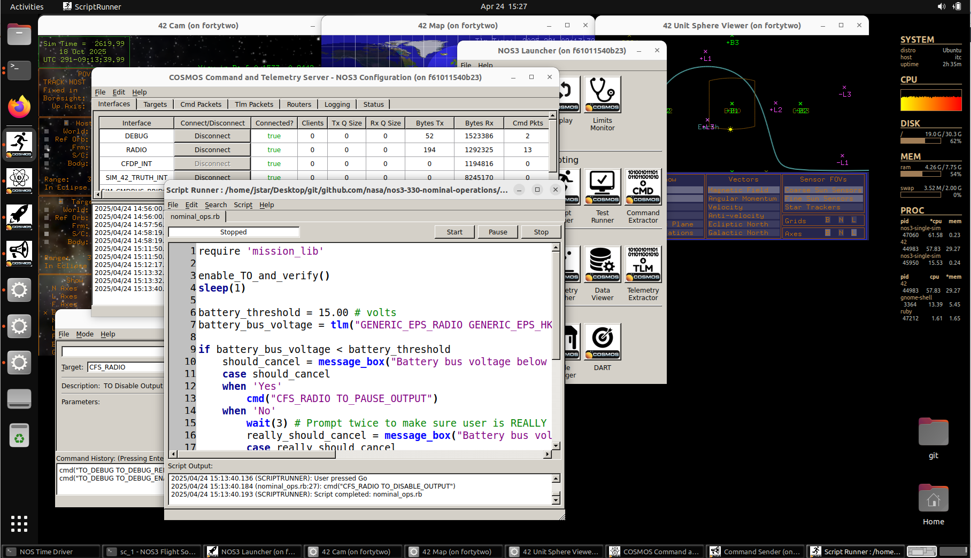Click the empty search field in Command Sender

[x=113, y=351]
